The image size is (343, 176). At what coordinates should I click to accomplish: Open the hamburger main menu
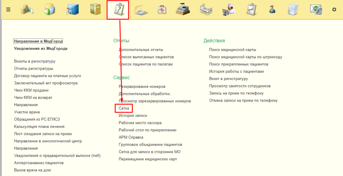[8, 9]
